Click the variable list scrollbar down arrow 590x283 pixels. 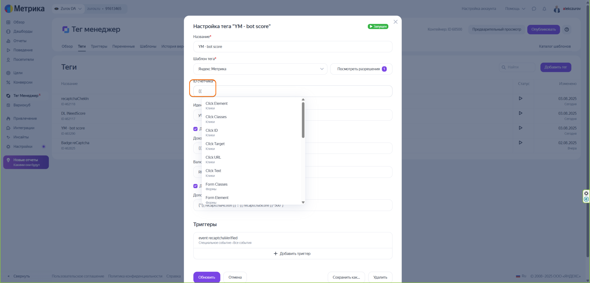tap(303, 202)
